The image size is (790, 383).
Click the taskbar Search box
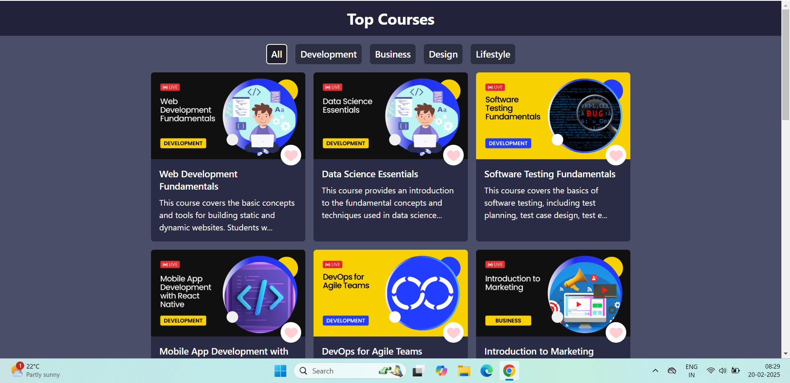(350, 371)
